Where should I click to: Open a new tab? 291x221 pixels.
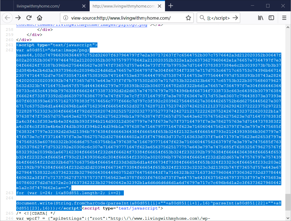tap(171, 6)
